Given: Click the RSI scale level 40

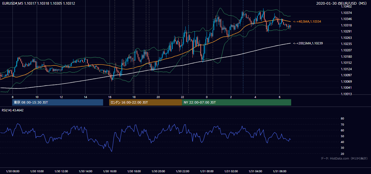Looking at the screenshot, I should 342,142.
